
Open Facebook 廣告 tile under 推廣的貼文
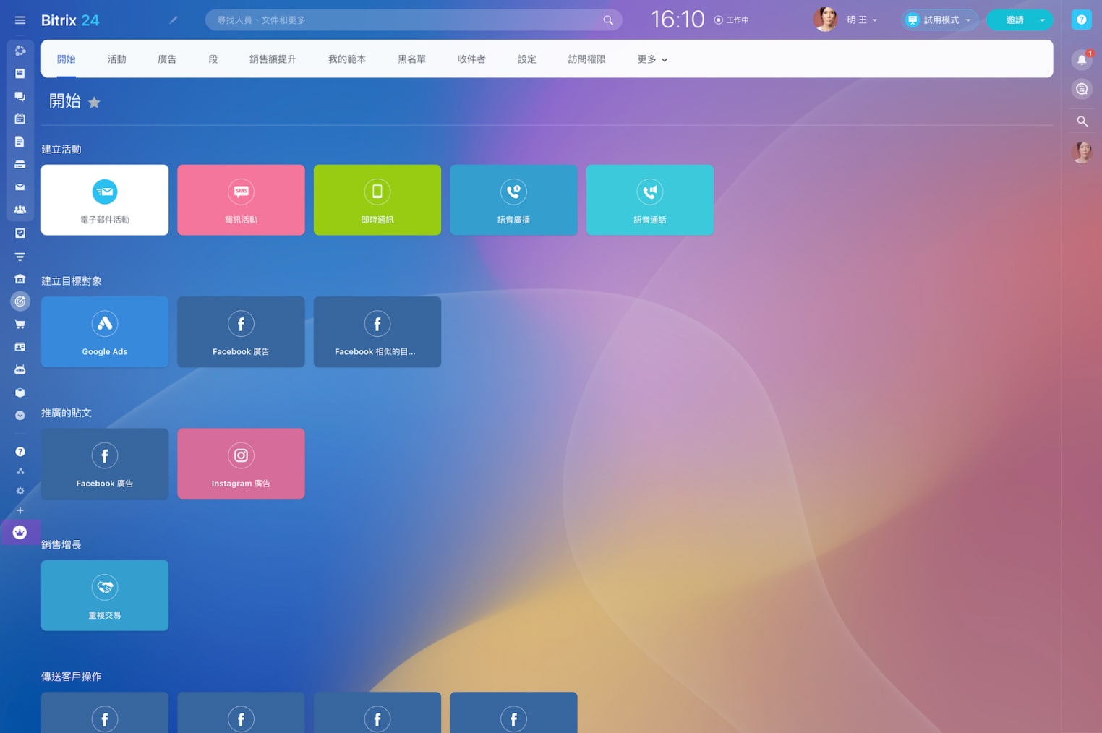[x=105, y=463]
